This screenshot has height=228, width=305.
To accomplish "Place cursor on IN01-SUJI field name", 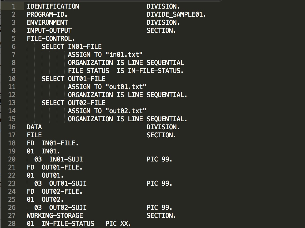I will [66, 159].
